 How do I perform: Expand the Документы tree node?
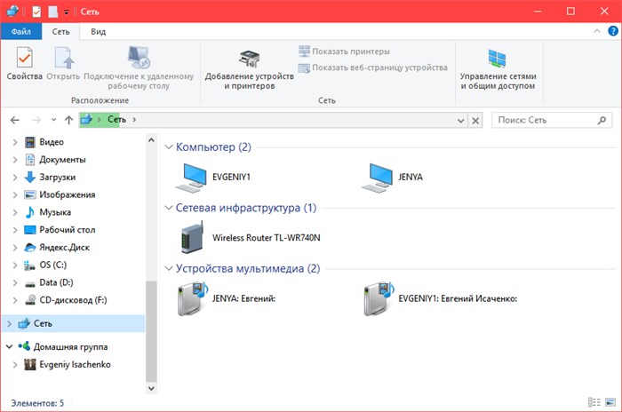pyautogui.click(x=15, y=160)
